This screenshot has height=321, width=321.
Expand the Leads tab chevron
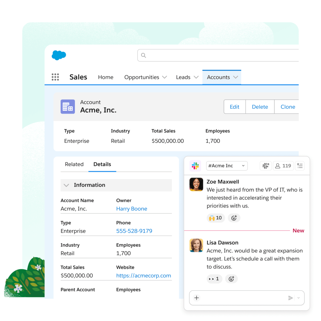(196, 77)
